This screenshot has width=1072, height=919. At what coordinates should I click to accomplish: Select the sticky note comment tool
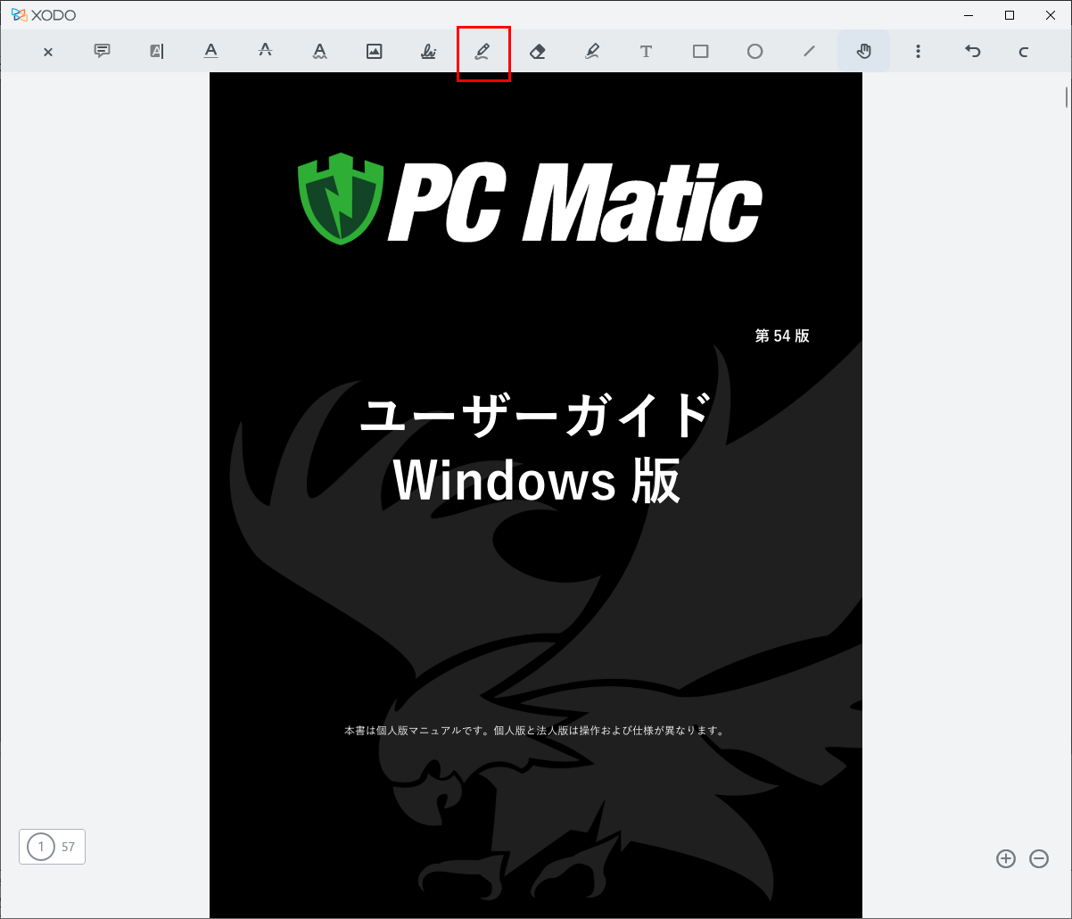pyautogui.click(x=103, y=51)
